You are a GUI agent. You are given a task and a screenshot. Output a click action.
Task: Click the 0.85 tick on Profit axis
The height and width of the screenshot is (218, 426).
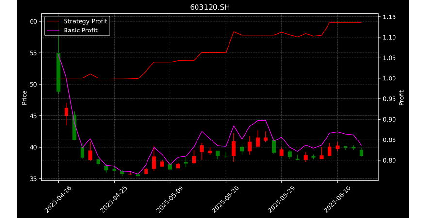tap(389, 140)
